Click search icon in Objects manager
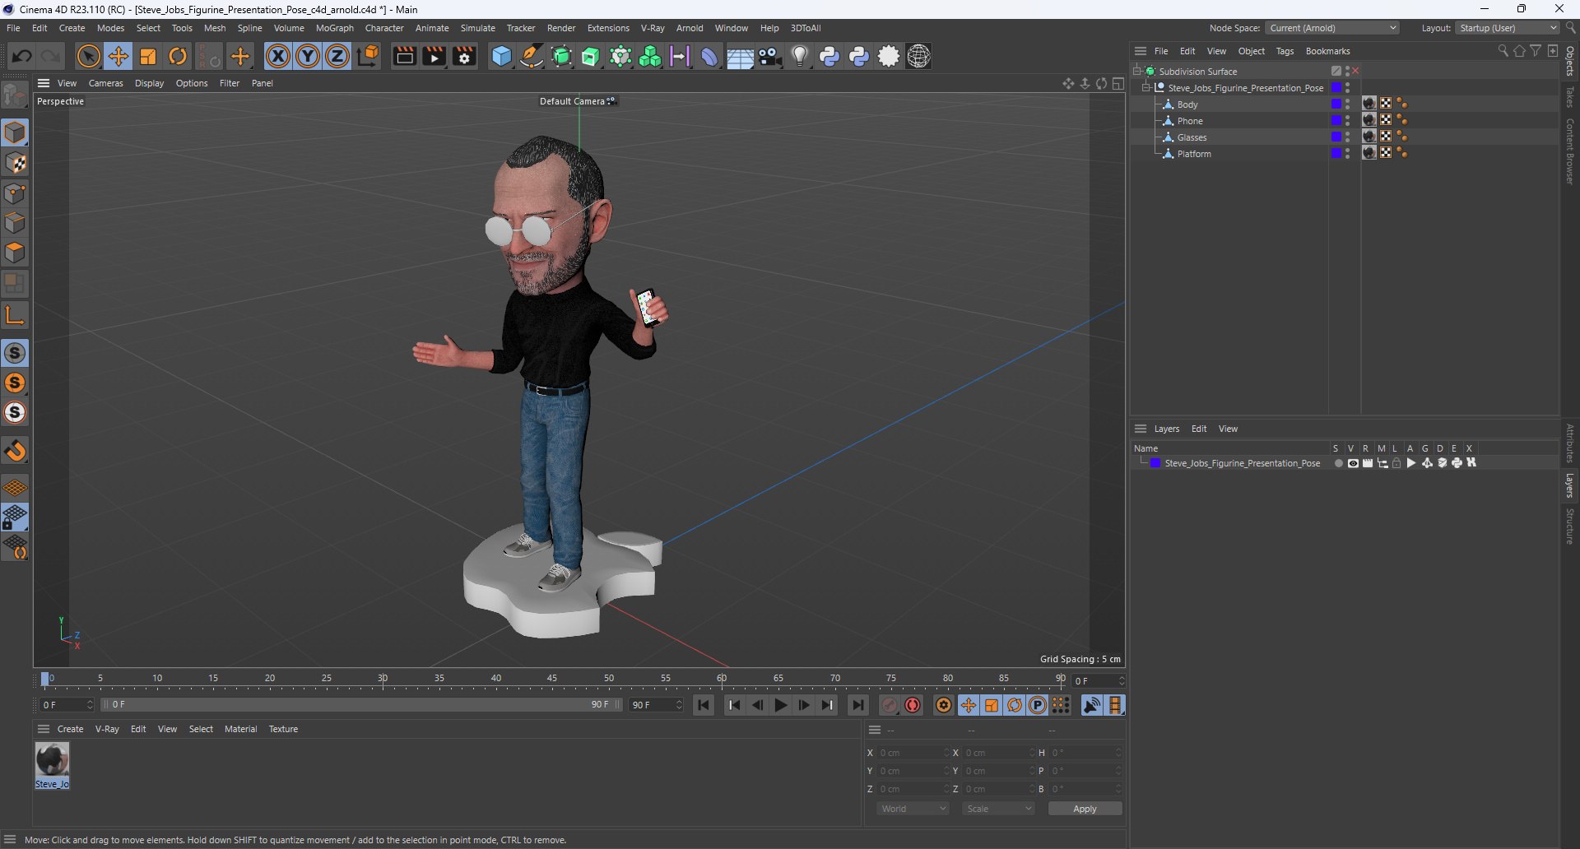 pos(1503,51)
